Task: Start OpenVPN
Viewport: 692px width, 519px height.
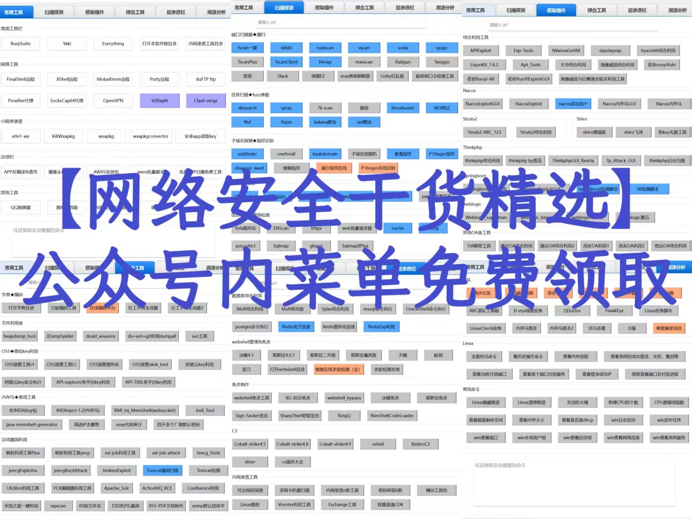Action: point(113,101)
